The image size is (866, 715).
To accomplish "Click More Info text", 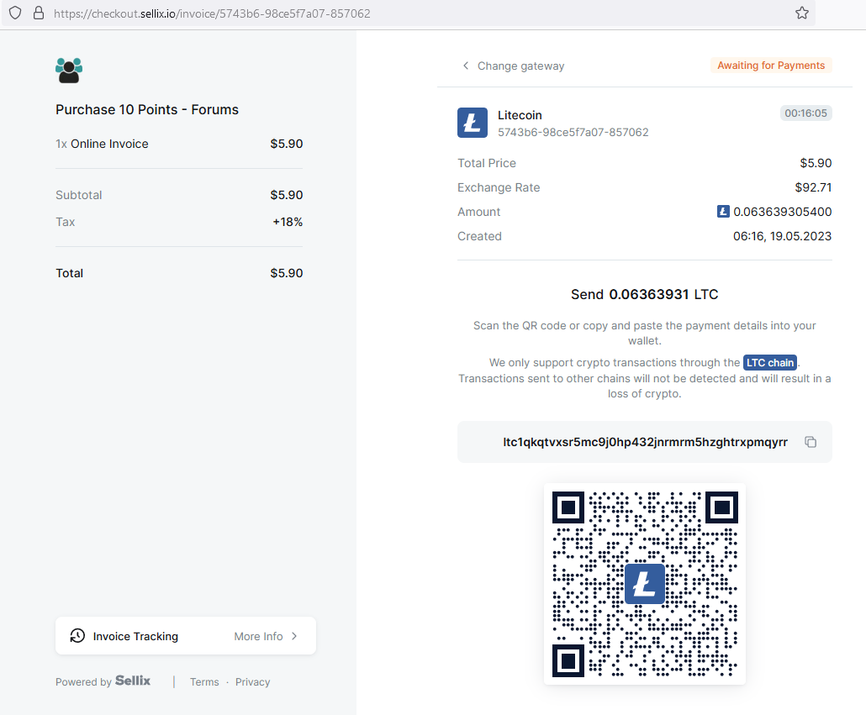I will (x=258, y=636).
